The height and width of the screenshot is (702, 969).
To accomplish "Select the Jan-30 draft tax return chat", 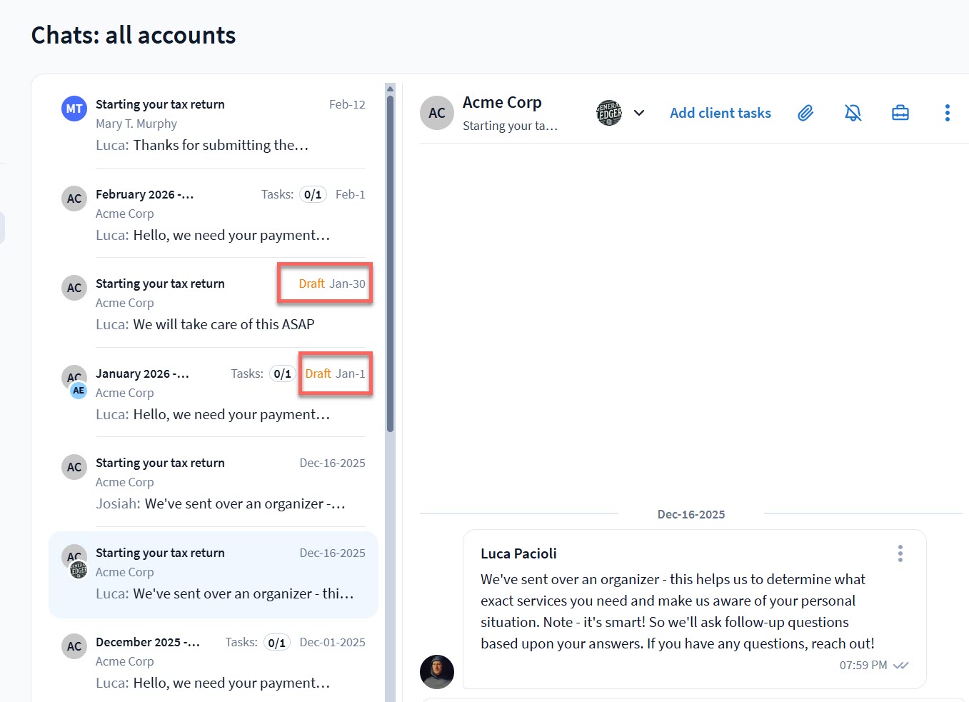I will click(x=214, y=304).
